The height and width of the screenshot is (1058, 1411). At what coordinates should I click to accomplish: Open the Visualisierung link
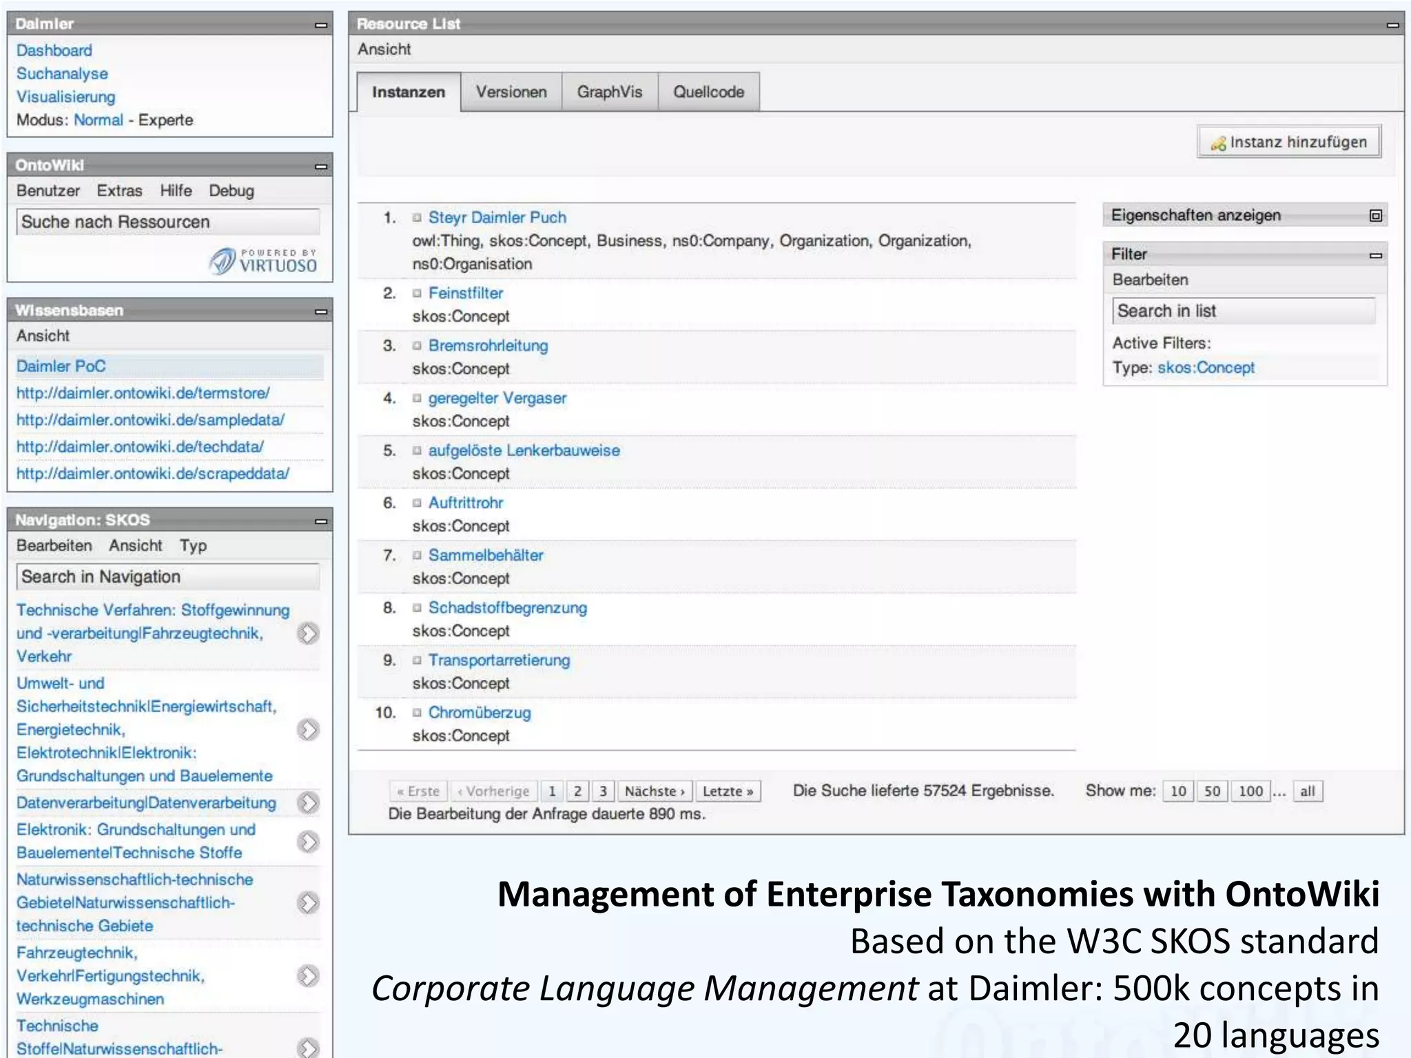(66, 97)
